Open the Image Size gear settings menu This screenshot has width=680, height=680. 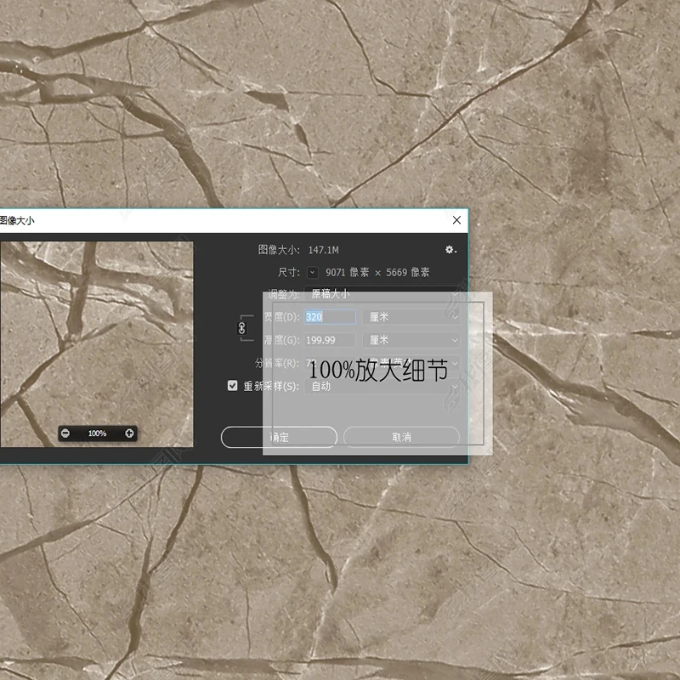450,249
